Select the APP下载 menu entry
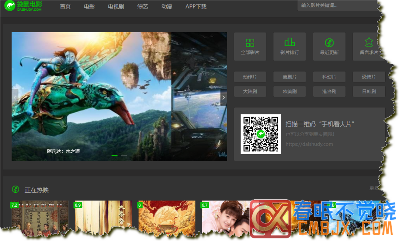Image resolution: width=399 pixels, height=241 pixels. (196, 6)
